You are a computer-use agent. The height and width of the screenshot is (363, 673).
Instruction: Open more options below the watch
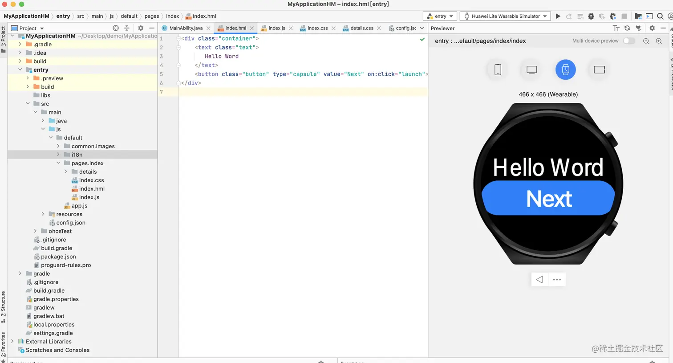point(557,280)
